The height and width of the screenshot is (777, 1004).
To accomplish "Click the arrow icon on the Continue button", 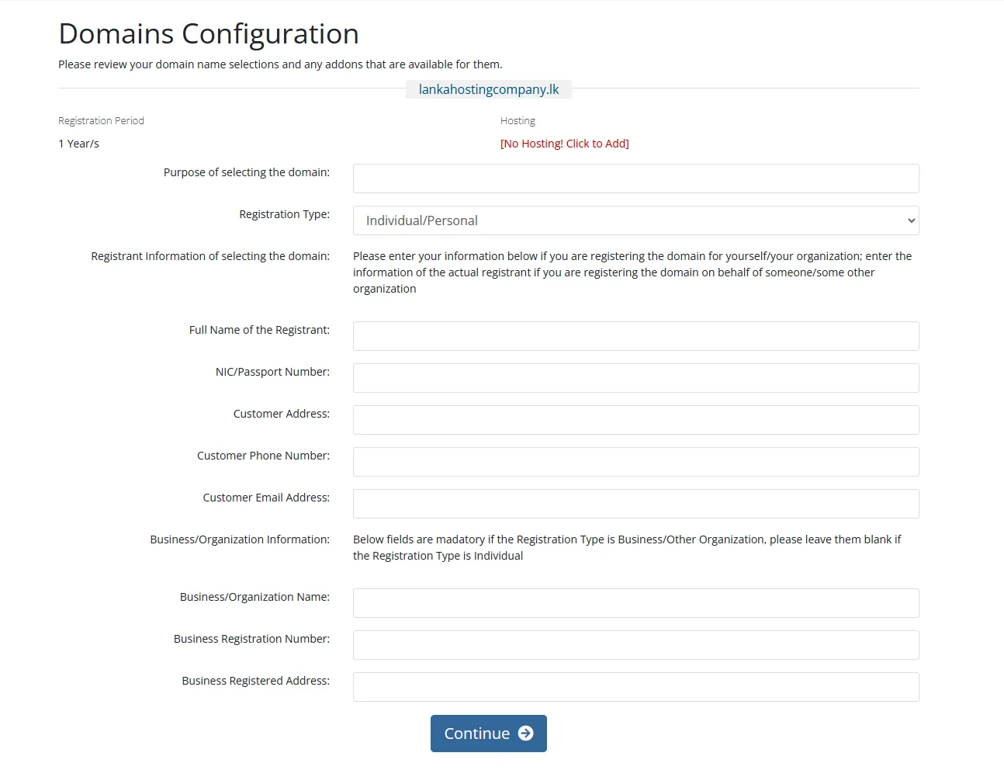I will pyautogui.click(x=526, y=733).
